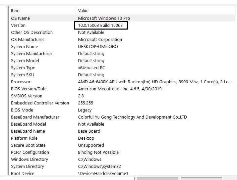This screenshot has height=180, width=237.
Task: Click the 'Desktop' platform role value
Action: [x=86, y=138]
